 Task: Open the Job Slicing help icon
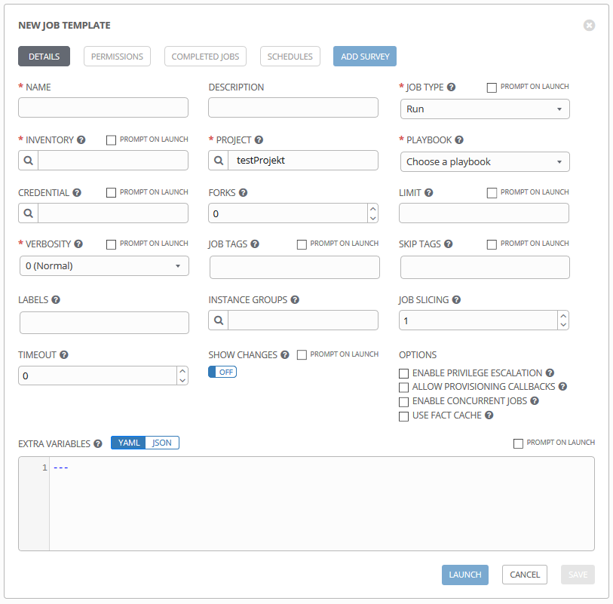(x=457, y=300)
